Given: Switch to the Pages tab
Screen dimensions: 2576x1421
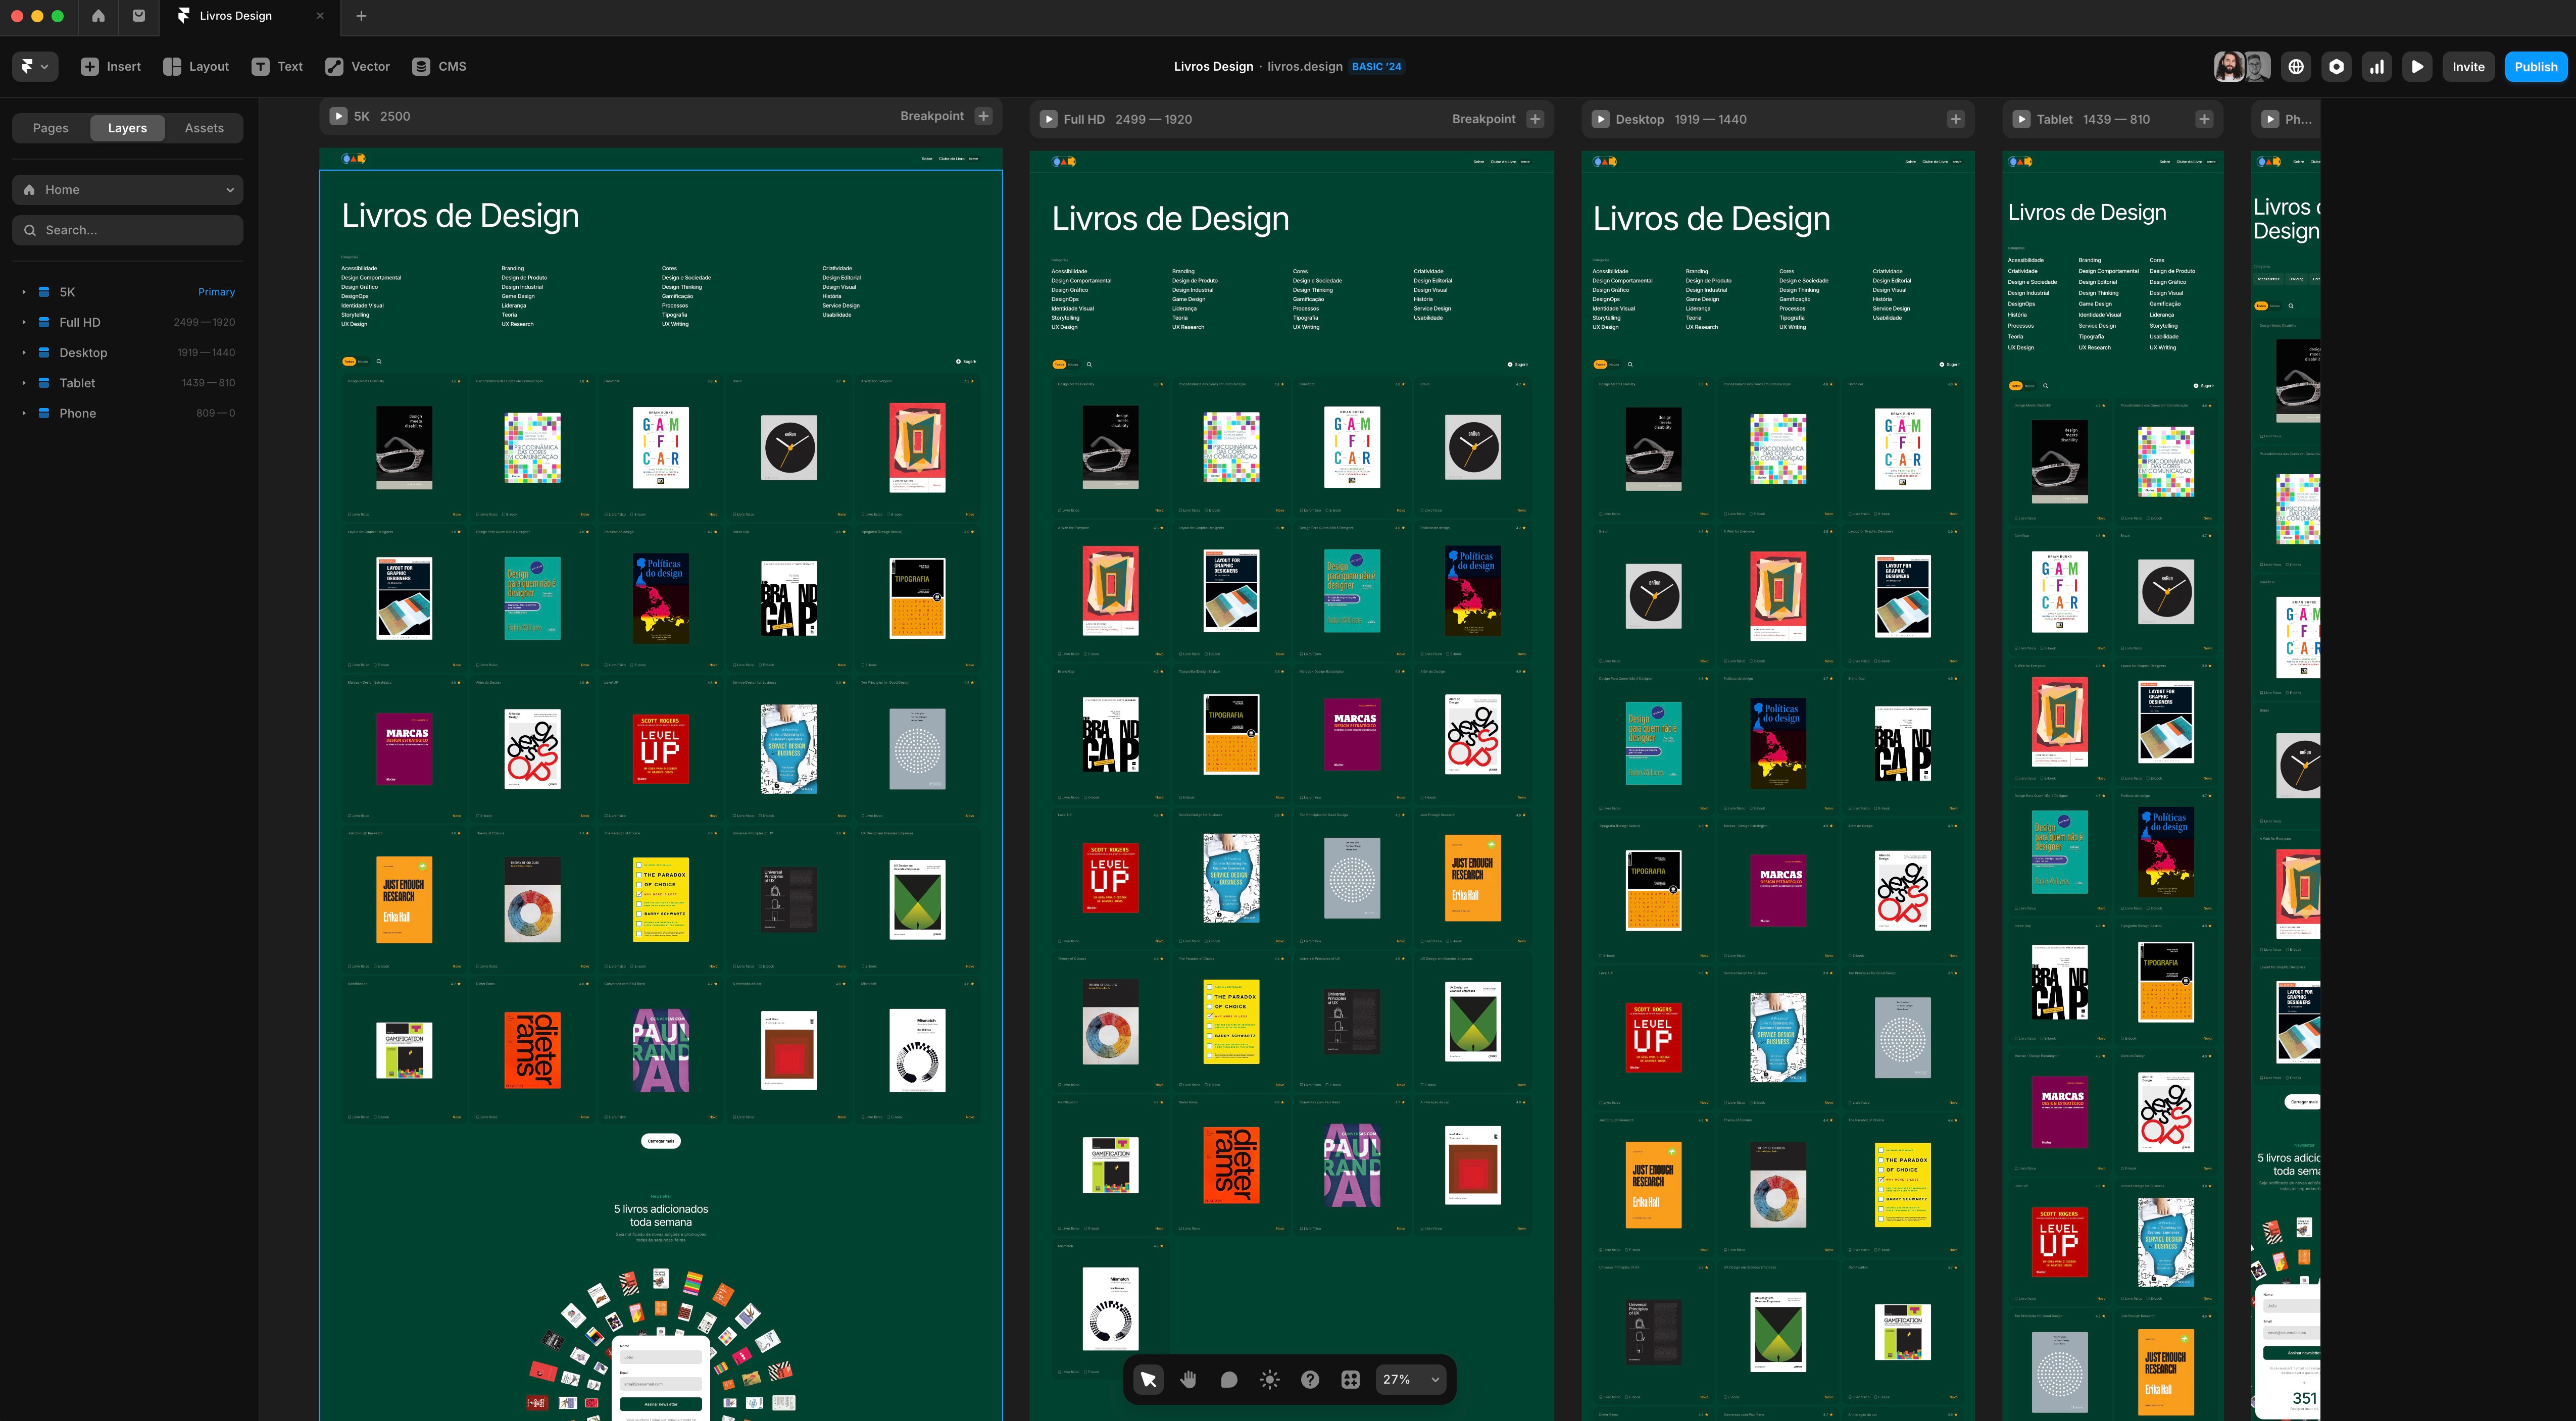Looking at the screenshot, I should click(51, 128).
